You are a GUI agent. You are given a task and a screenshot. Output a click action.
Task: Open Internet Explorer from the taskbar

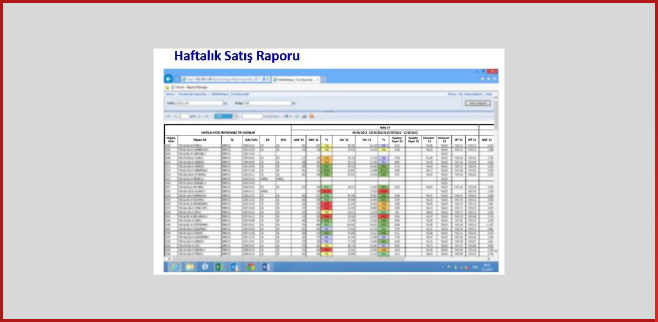tap(175, 267)
